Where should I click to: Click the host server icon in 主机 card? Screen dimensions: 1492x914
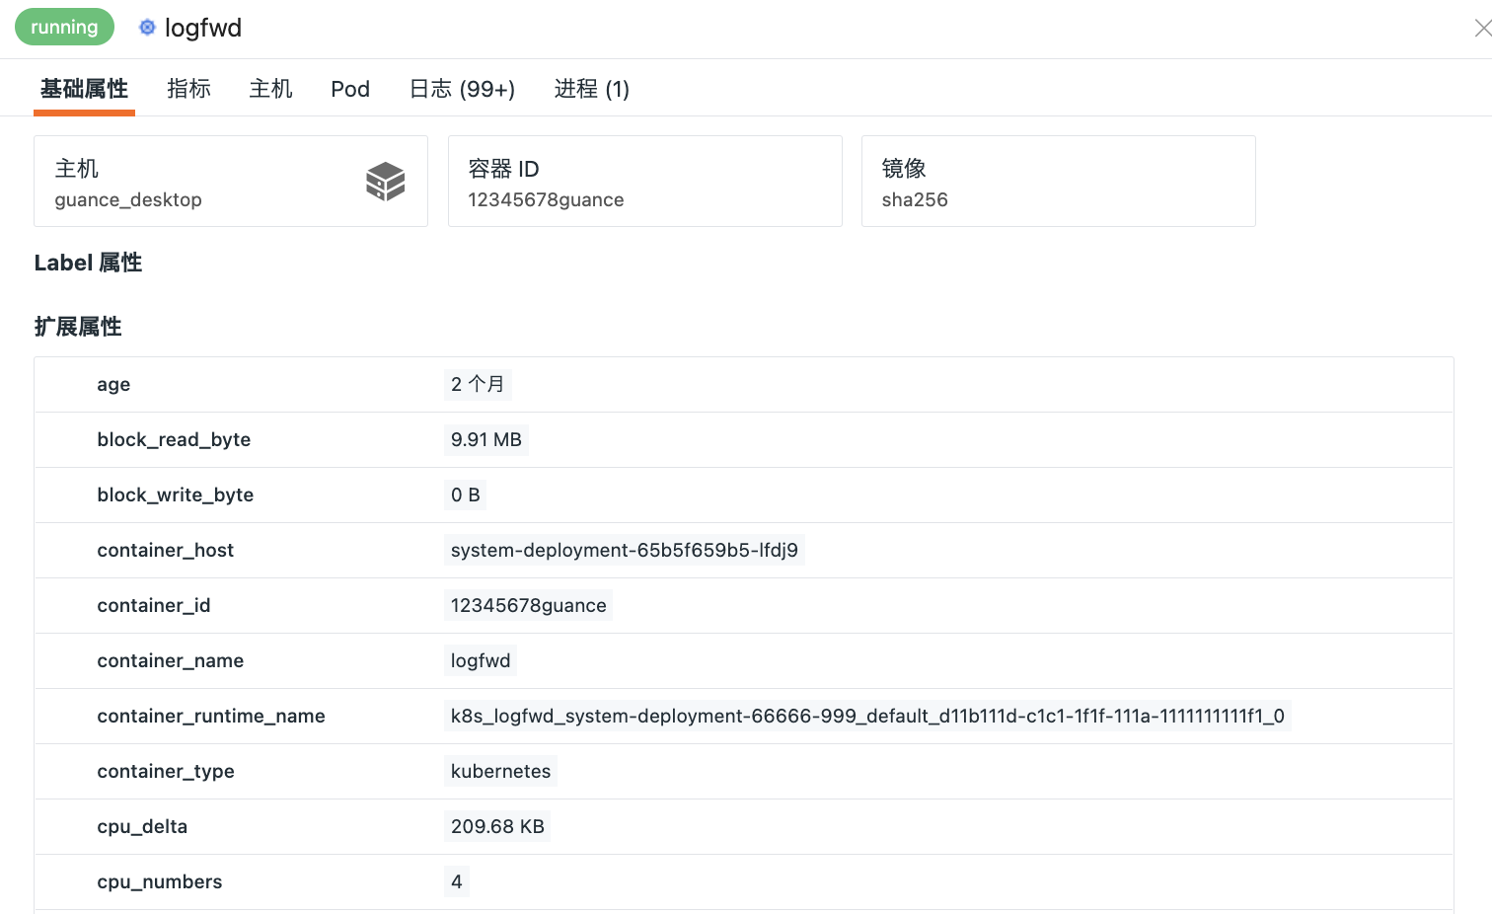[385, 182]
